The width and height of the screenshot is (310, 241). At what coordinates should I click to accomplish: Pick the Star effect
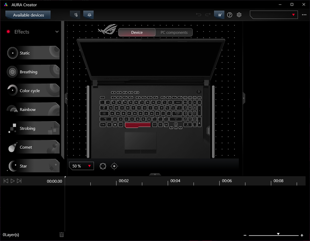tap(33, 165)
